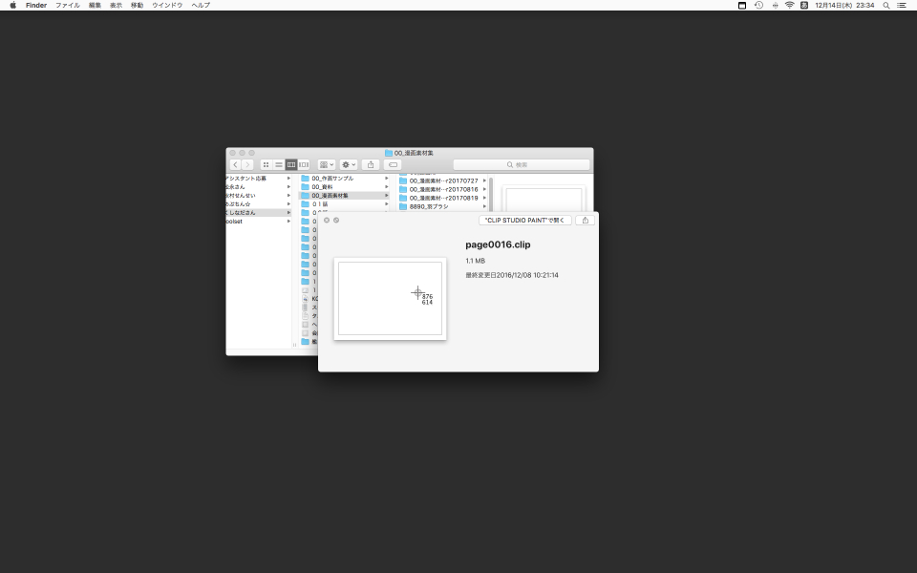Click the date and time 12月14日(木) 23:34
Image resolution: width=917 pixels, height=573 pixels.
click(x=844, y=6)
